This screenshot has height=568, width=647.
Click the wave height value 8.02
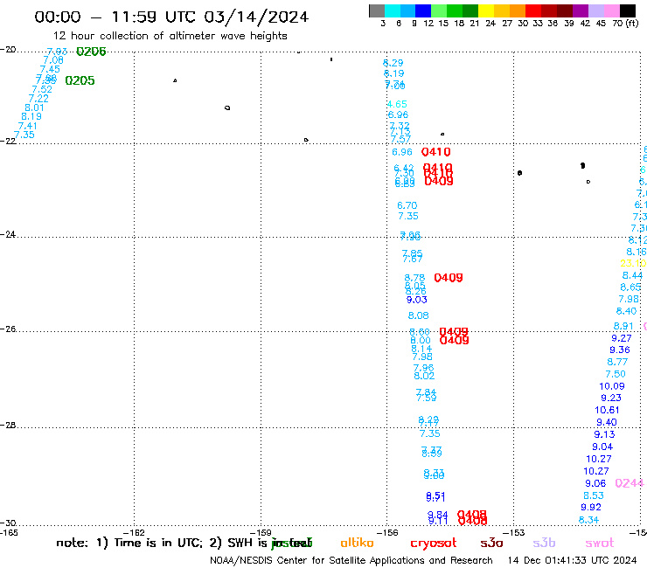[424, 376]
